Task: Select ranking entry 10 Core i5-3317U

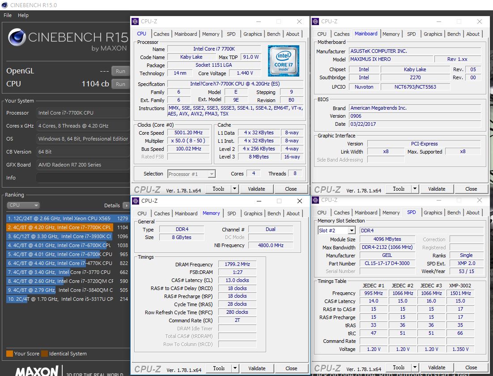Action: point(67,299)
